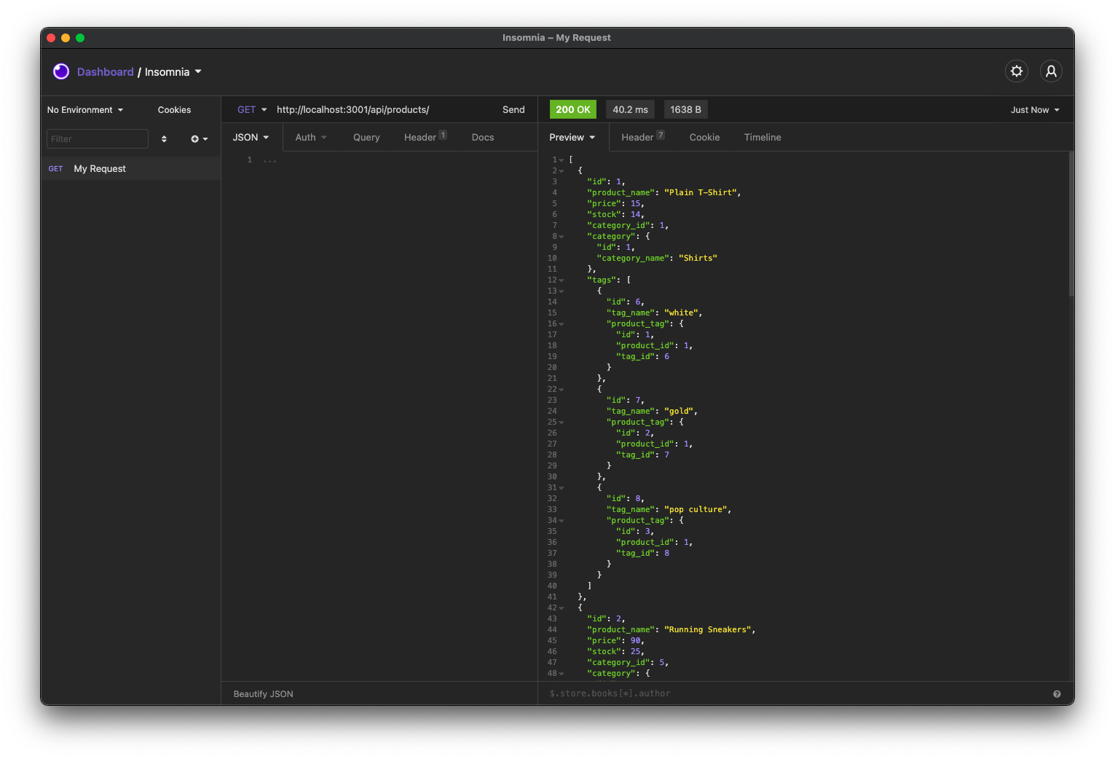This screenshot has width=1115, height=759.
Task: Switch to the response Header tab
Action: (642, 137)
